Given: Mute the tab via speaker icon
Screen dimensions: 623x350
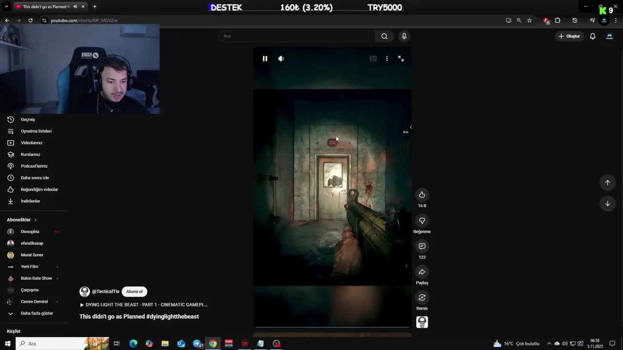Looking at the screenshot, I should pos(75,7).
